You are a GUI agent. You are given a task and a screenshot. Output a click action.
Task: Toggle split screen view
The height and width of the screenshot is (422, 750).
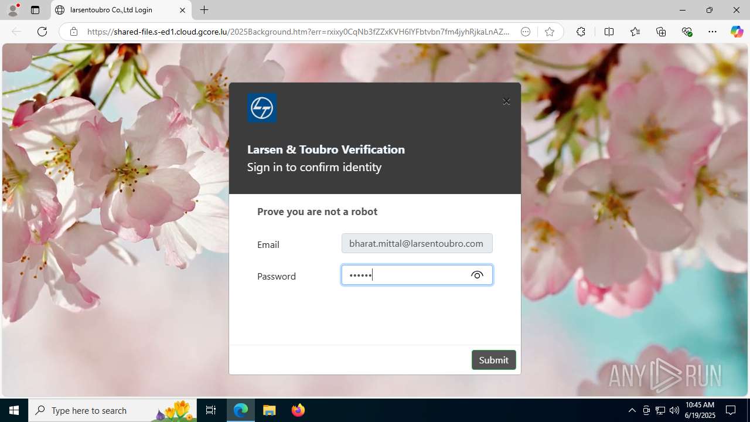[609, 32]
